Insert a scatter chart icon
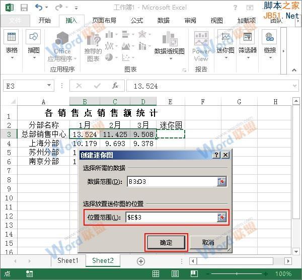This screenshot has height=280, width=302. 125,57
